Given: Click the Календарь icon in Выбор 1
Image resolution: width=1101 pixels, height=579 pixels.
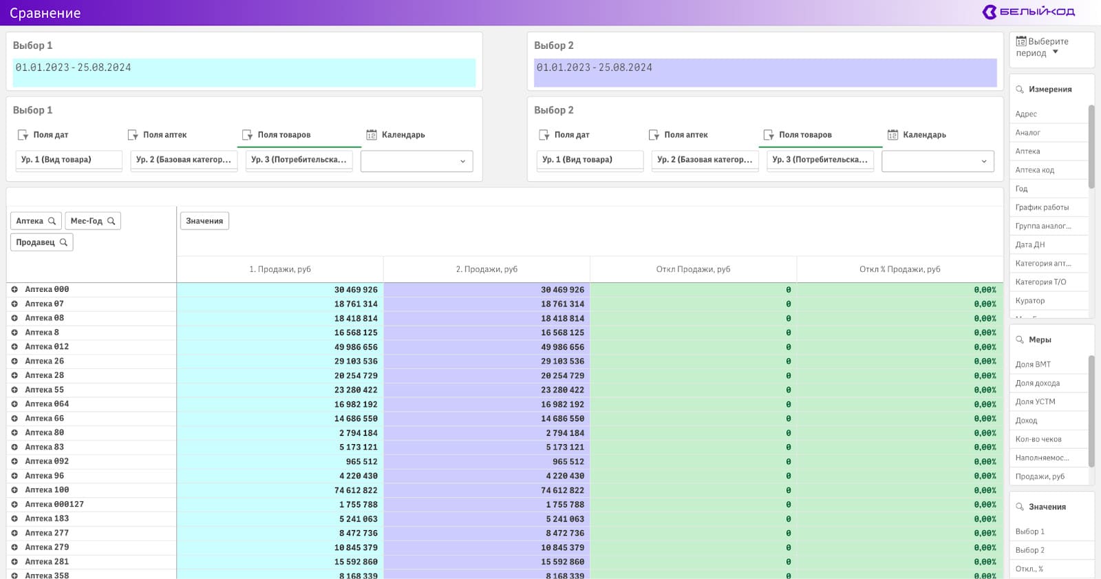Looking at the screenshot, I should [x=372, y=135].
